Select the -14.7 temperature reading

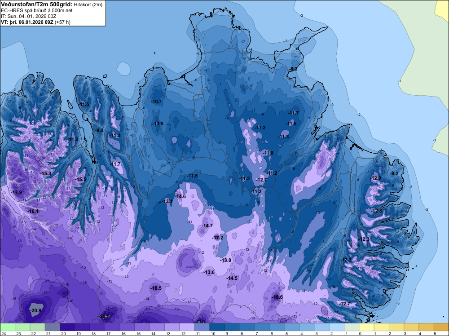207,225
